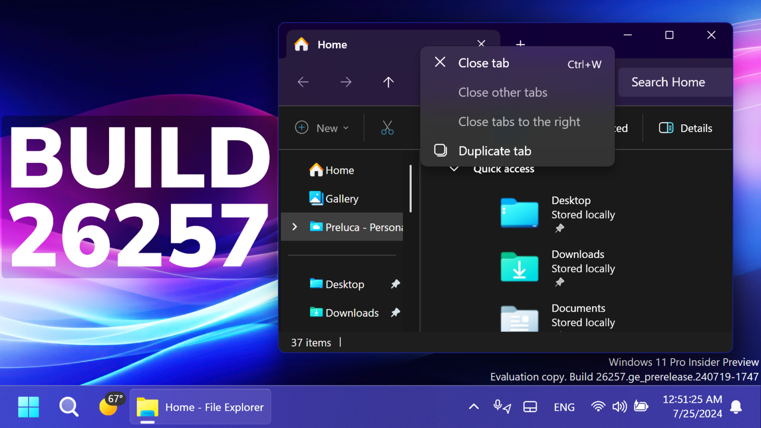Open the New item dropdown

[x=322, y=128]
